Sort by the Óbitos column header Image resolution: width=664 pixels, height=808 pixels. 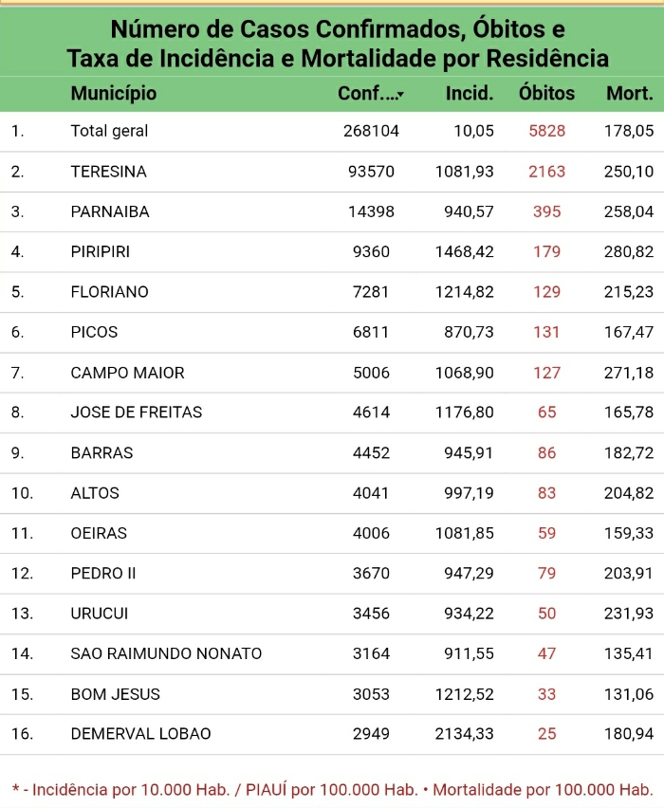tap(546, 93)
